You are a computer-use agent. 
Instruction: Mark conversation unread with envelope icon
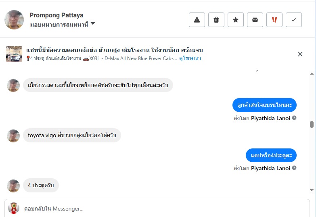[255, 20]
